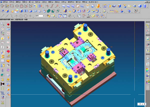
Task: Open dropdown arrow next to wrench icon
Action: (x=107, y=12)
